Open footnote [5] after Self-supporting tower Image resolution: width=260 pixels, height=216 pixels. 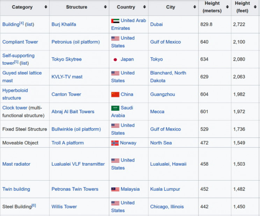click(x=16, y=62)
